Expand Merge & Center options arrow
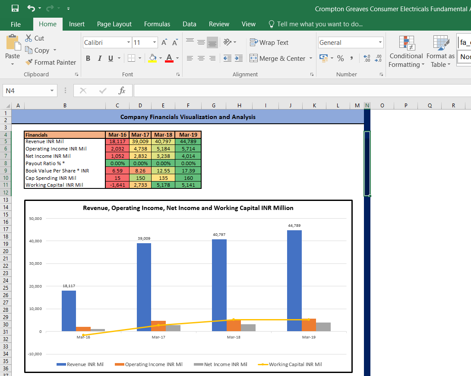471x376 pixels. pos(311,58)
